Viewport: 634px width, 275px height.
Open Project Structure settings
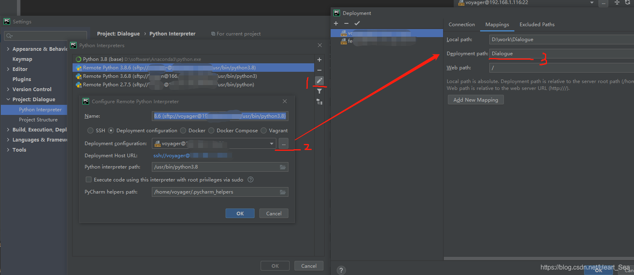point(38,120)
